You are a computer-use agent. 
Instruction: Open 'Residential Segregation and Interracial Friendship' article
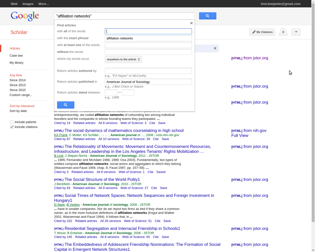pos(122,228)
